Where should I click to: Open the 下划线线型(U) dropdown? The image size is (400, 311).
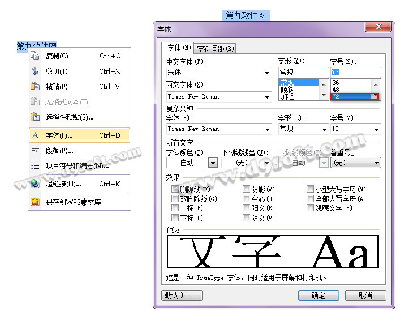(247, 163)
